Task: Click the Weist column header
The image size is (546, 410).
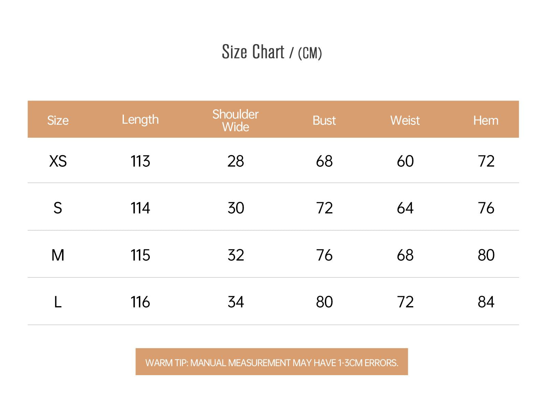Action: pos(405,121)
